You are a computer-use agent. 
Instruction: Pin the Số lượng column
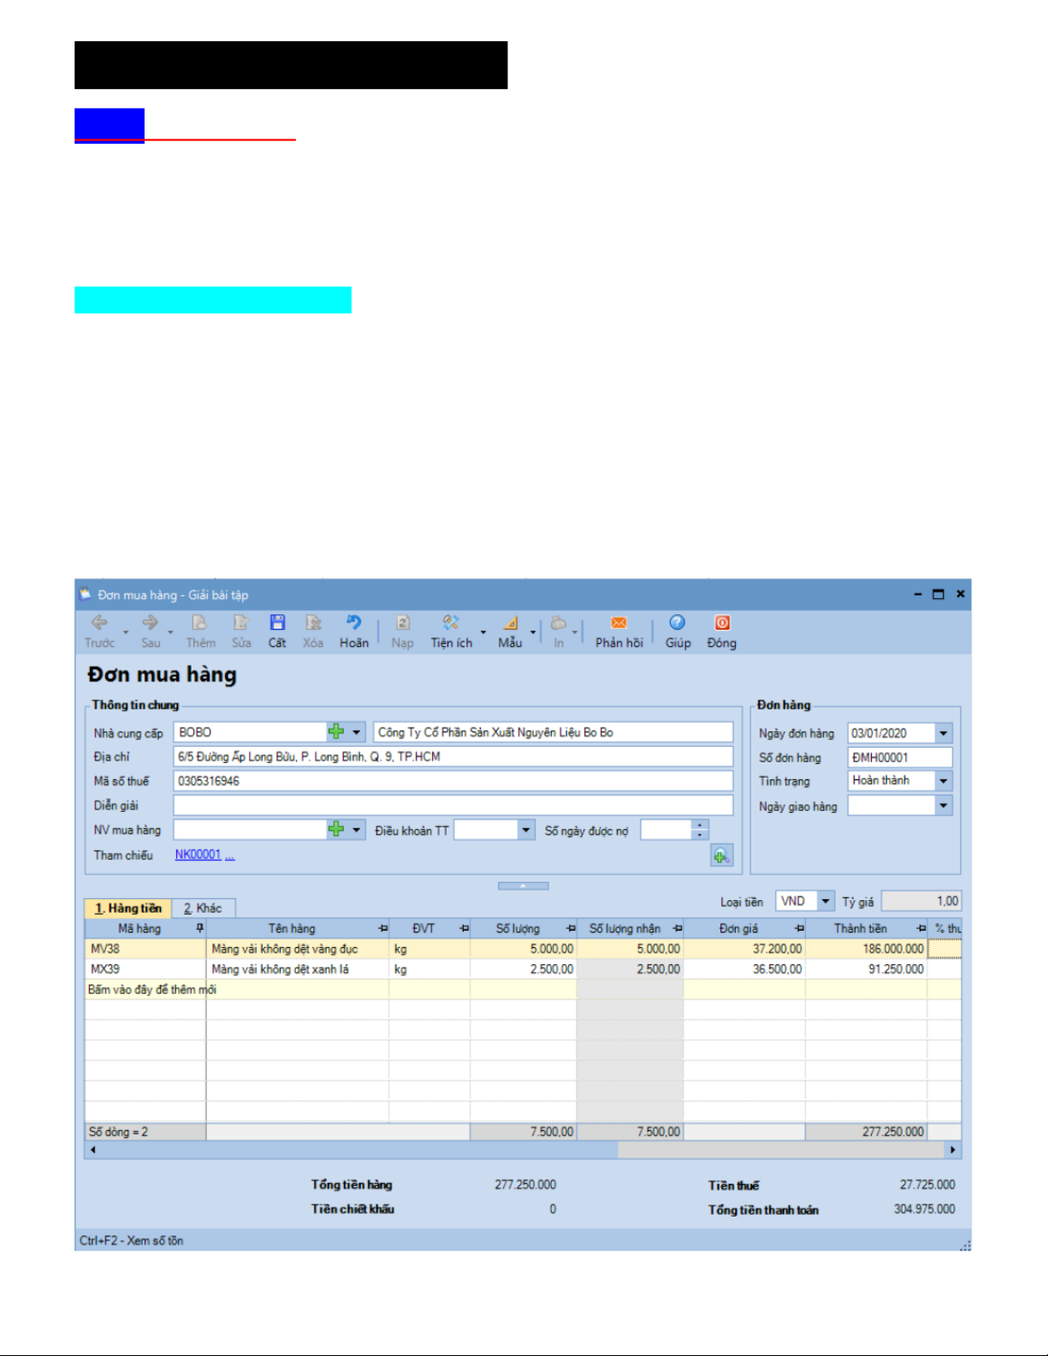[x=571, y=928]
